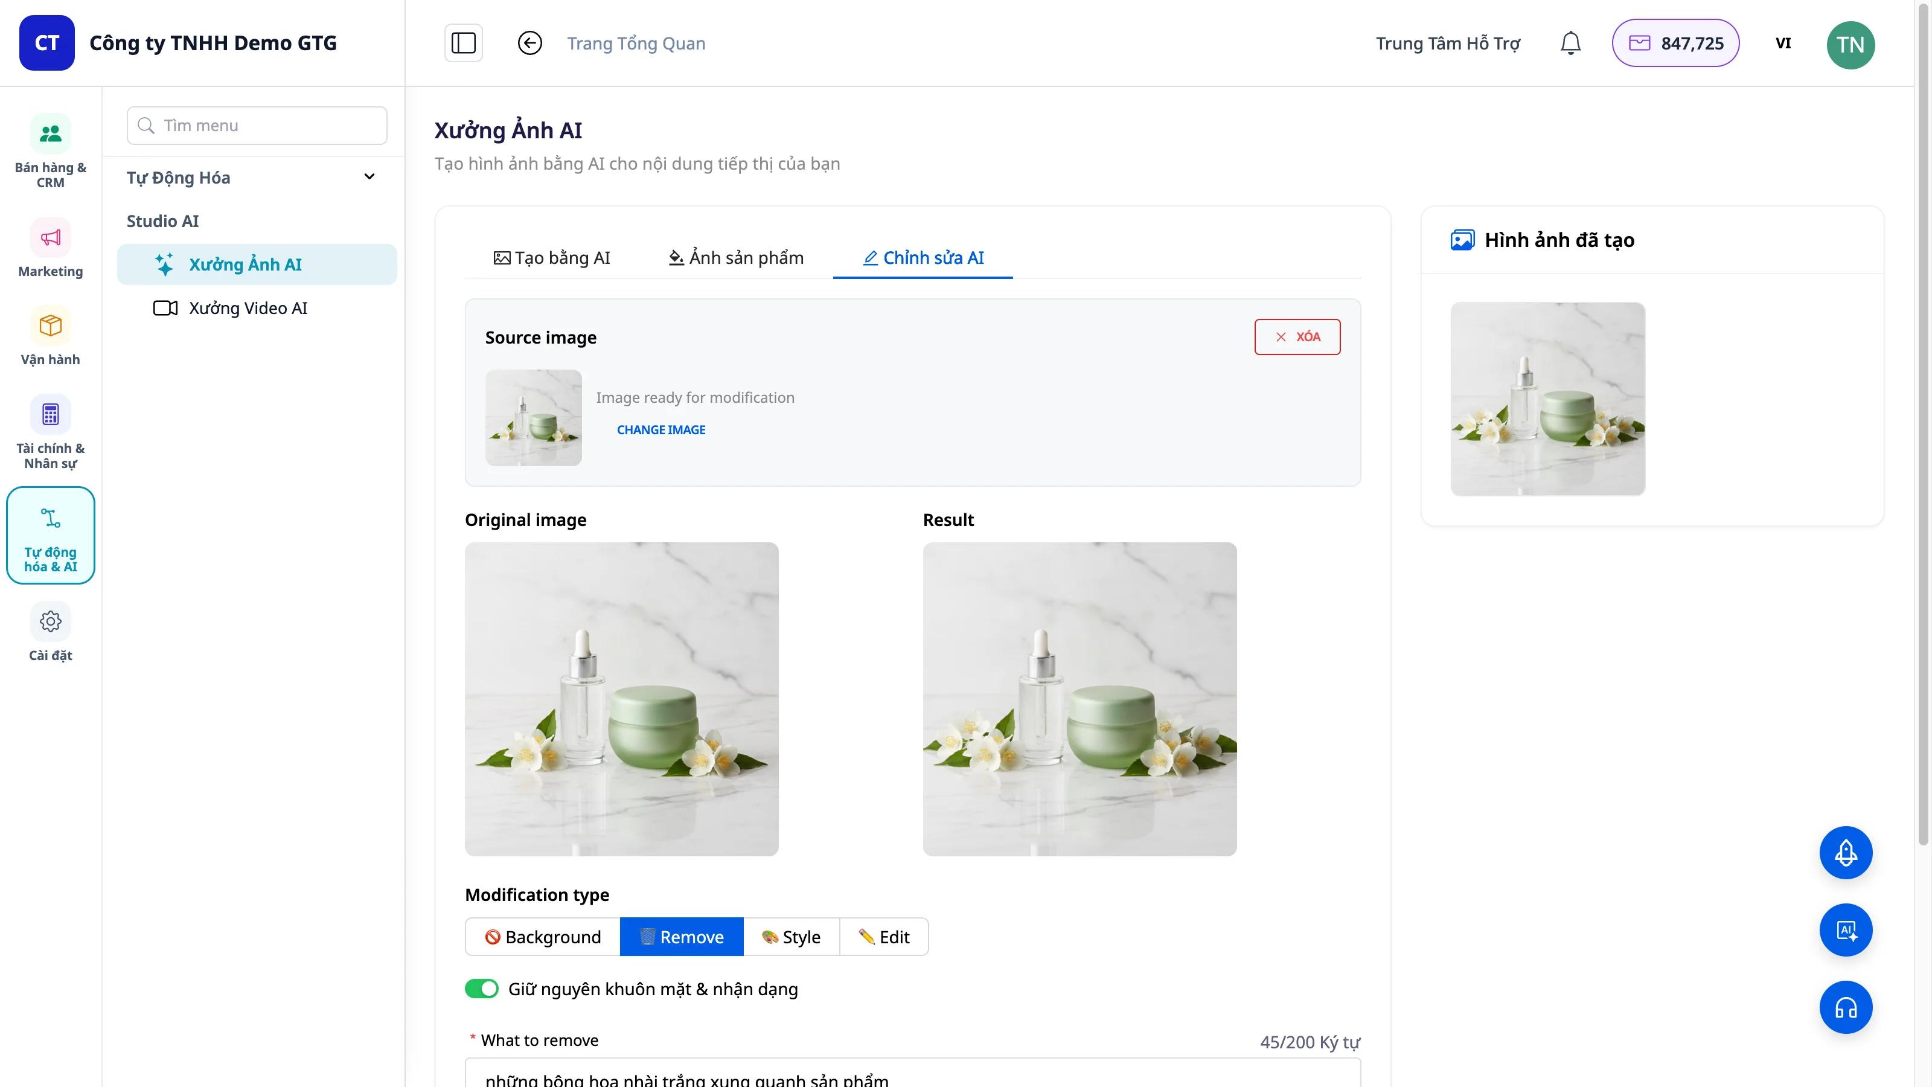This screenshot has height=1087, width=1932.
Task: Open the TN user avatar menu
Action: click(x=1850, y=45)
